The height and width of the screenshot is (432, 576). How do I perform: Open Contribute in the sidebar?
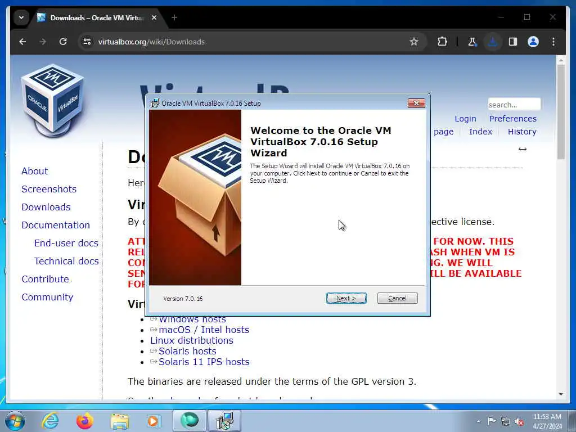click(x=45, y=279)
